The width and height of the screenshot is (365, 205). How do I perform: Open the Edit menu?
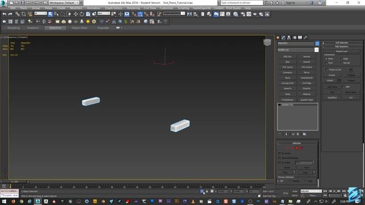coord(13,8)
